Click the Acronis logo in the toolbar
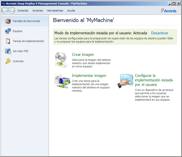The width and height of the screenshot is (182, 157). click(x=169, y=11)
